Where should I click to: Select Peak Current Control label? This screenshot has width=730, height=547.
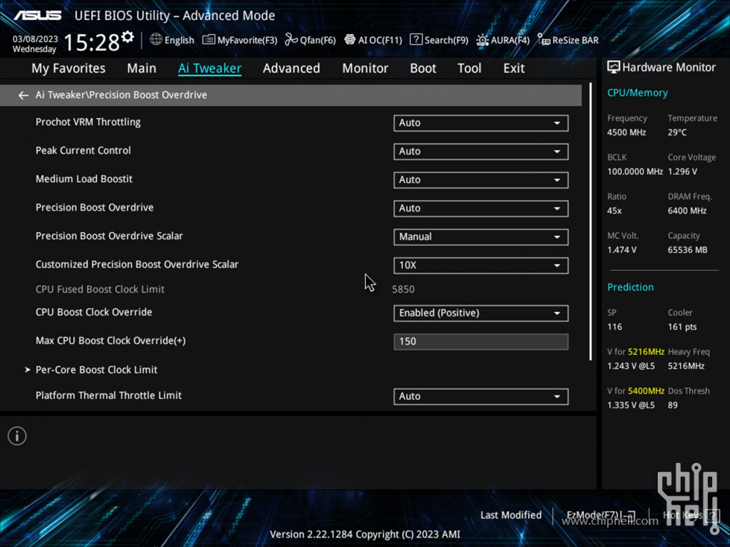point(83,150)
